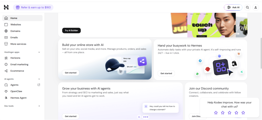Image resolution: width=262 pixels, height=120 pixels.
Task: Rate the chat five stars
Action: click(x=243, y=113)
